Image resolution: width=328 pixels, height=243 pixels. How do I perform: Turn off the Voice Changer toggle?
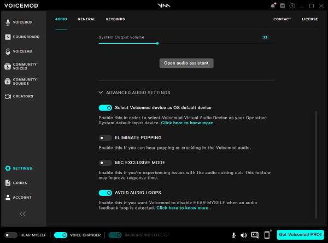click(61, 235)
